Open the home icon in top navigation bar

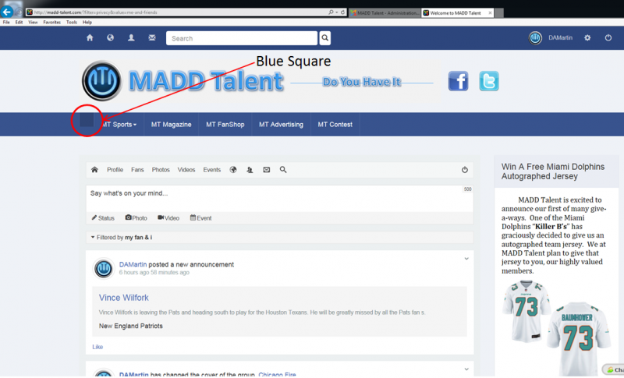click(x=90, y=37)
